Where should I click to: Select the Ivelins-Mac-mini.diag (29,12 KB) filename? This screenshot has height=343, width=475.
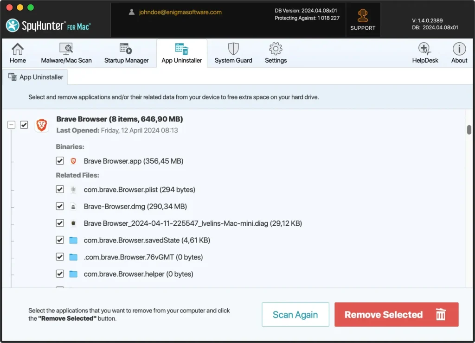(x=193, y=223)
